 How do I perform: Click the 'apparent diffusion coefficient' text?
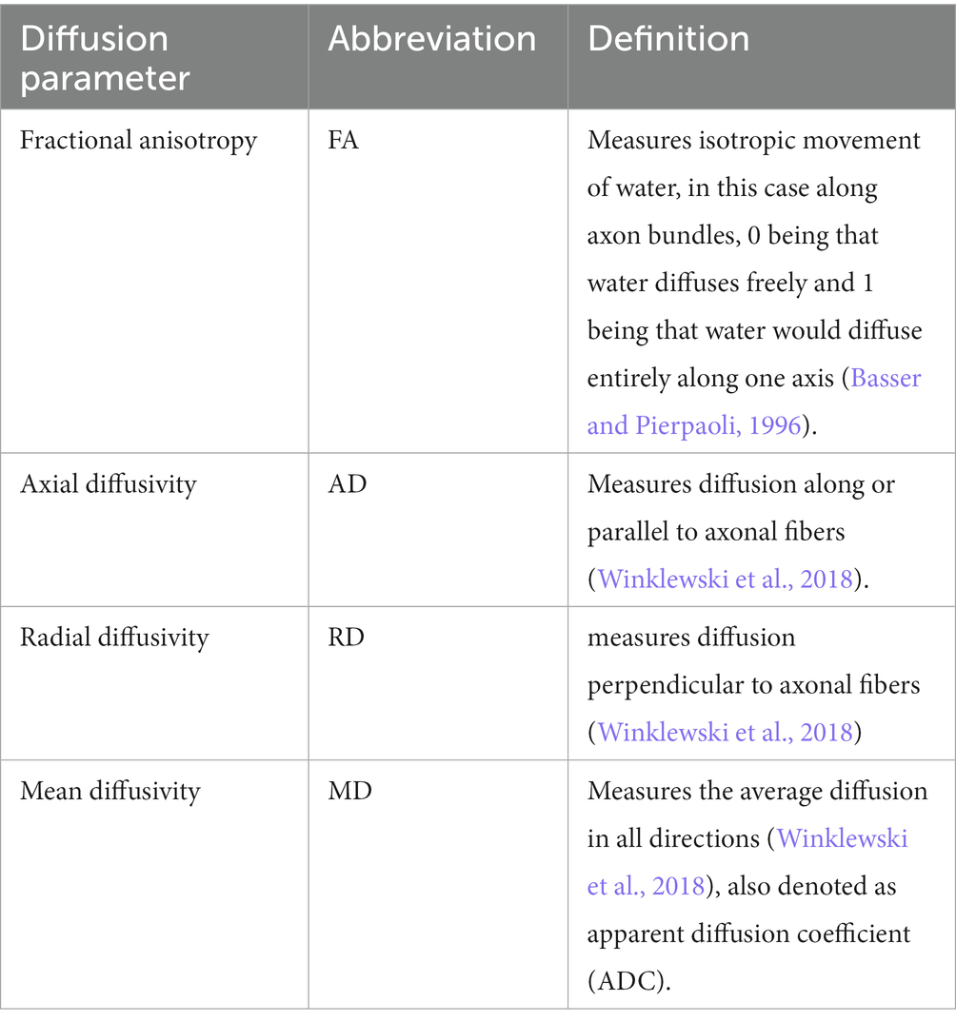pyautogui.click(x=748, y=934)
